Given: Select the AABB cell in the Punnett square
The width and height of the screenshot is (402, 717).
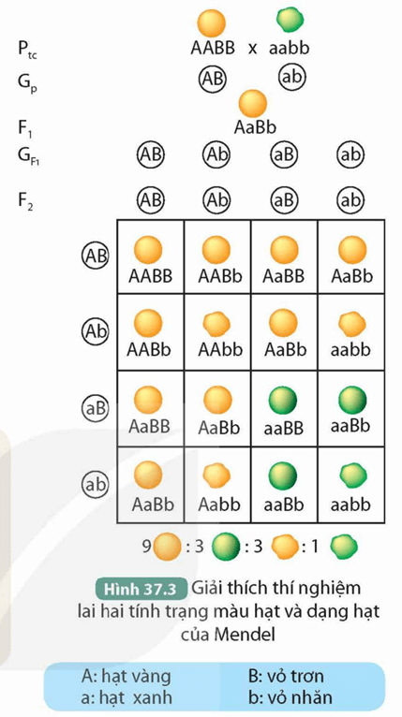Looking at the screenshot, I should pos(151,256).
